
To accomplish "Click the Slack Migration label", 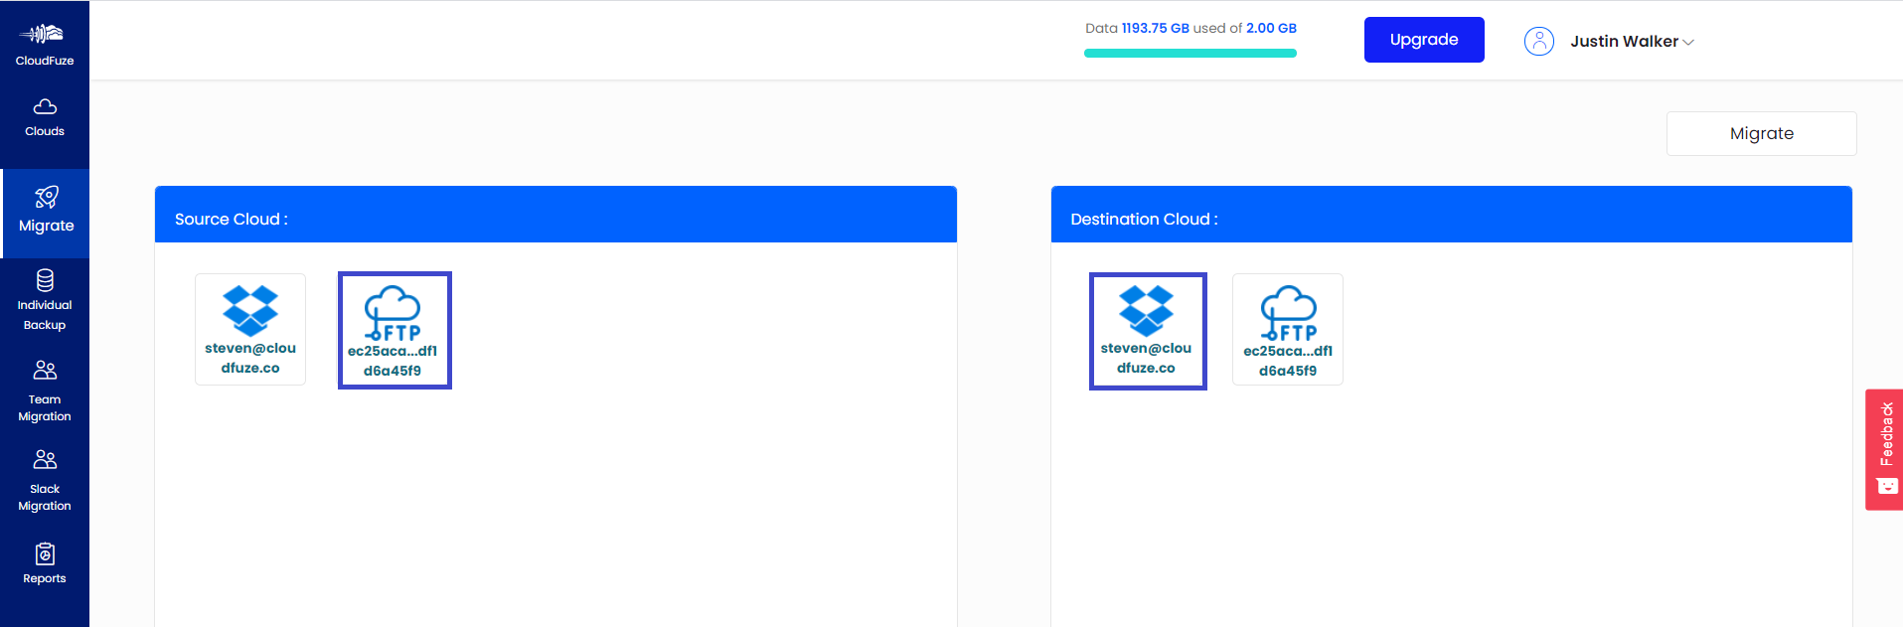I will (x=45, y=498).
